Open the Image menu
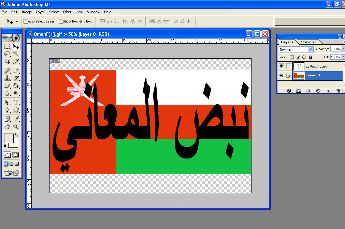The image size is (345, 229). coord(27,12)
